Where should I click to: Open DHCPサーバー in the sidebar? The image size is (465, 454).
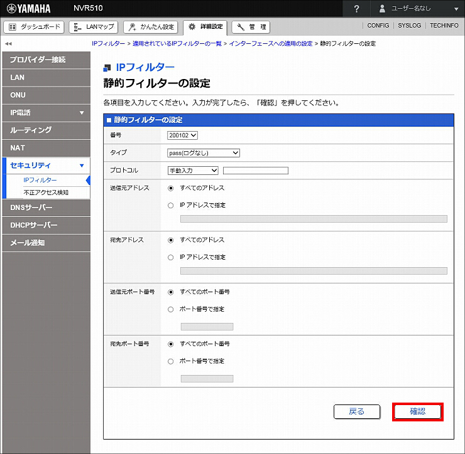(46, 225)
